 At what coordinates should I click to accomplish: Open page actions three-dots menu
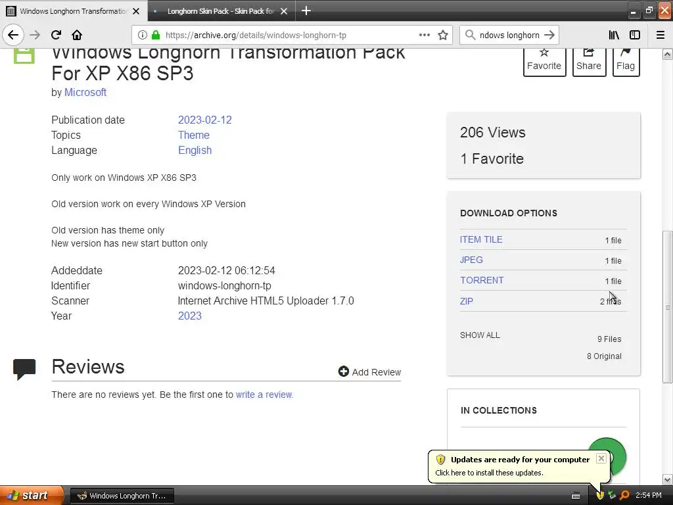click(425, 35)
